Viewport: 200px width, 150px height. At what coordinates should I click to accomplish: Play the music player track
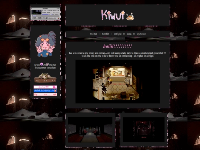(36, 18)
